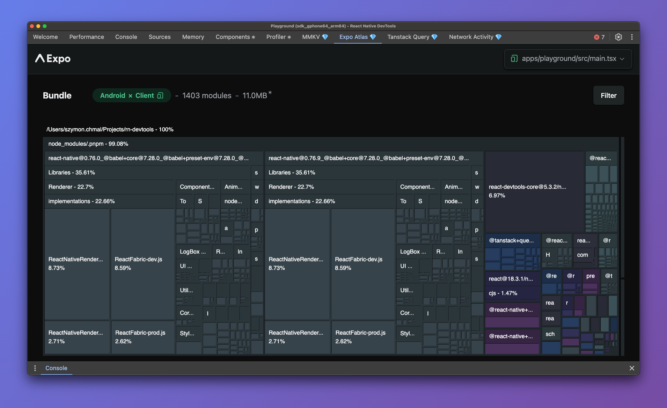Open the Profiler tab
This screenshot has width=667, height=408.
(x=279, y=37)
